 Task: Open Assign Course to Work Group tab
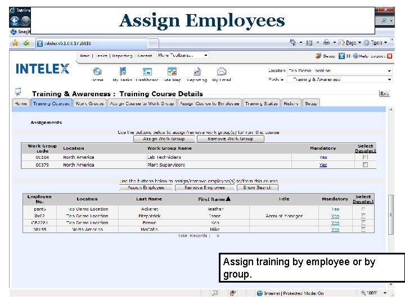(x=142, y=103)
